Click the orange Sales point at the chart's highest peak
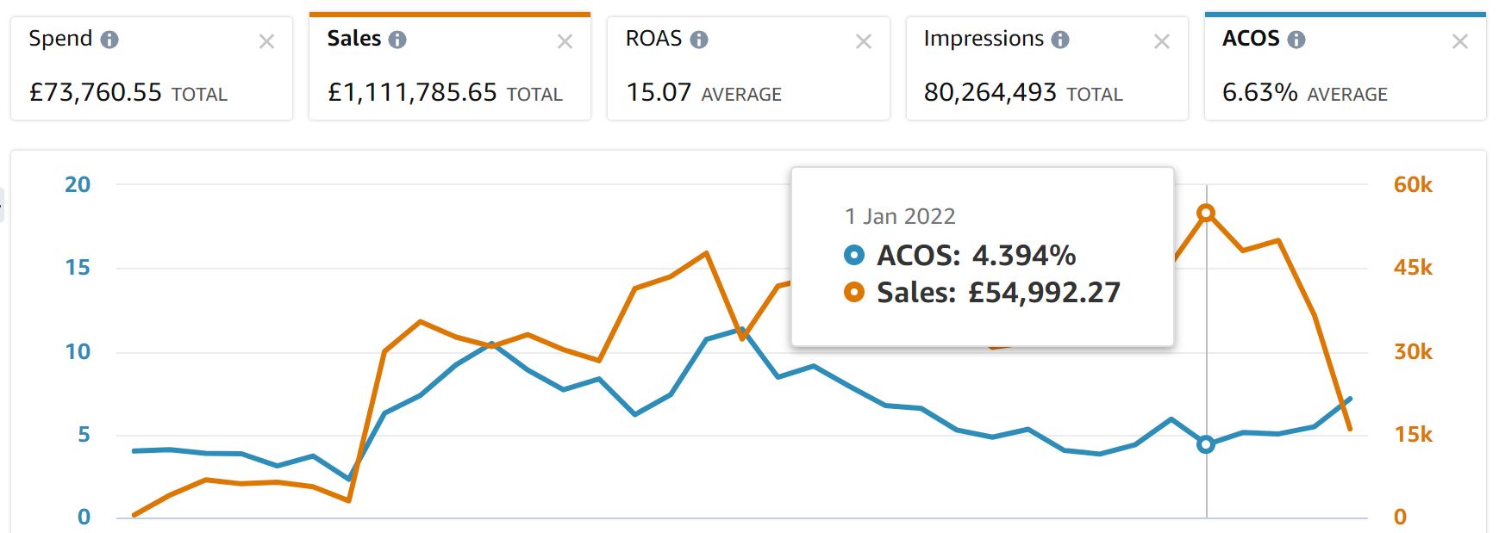The image size is (1499, 533). (1206, 213)
